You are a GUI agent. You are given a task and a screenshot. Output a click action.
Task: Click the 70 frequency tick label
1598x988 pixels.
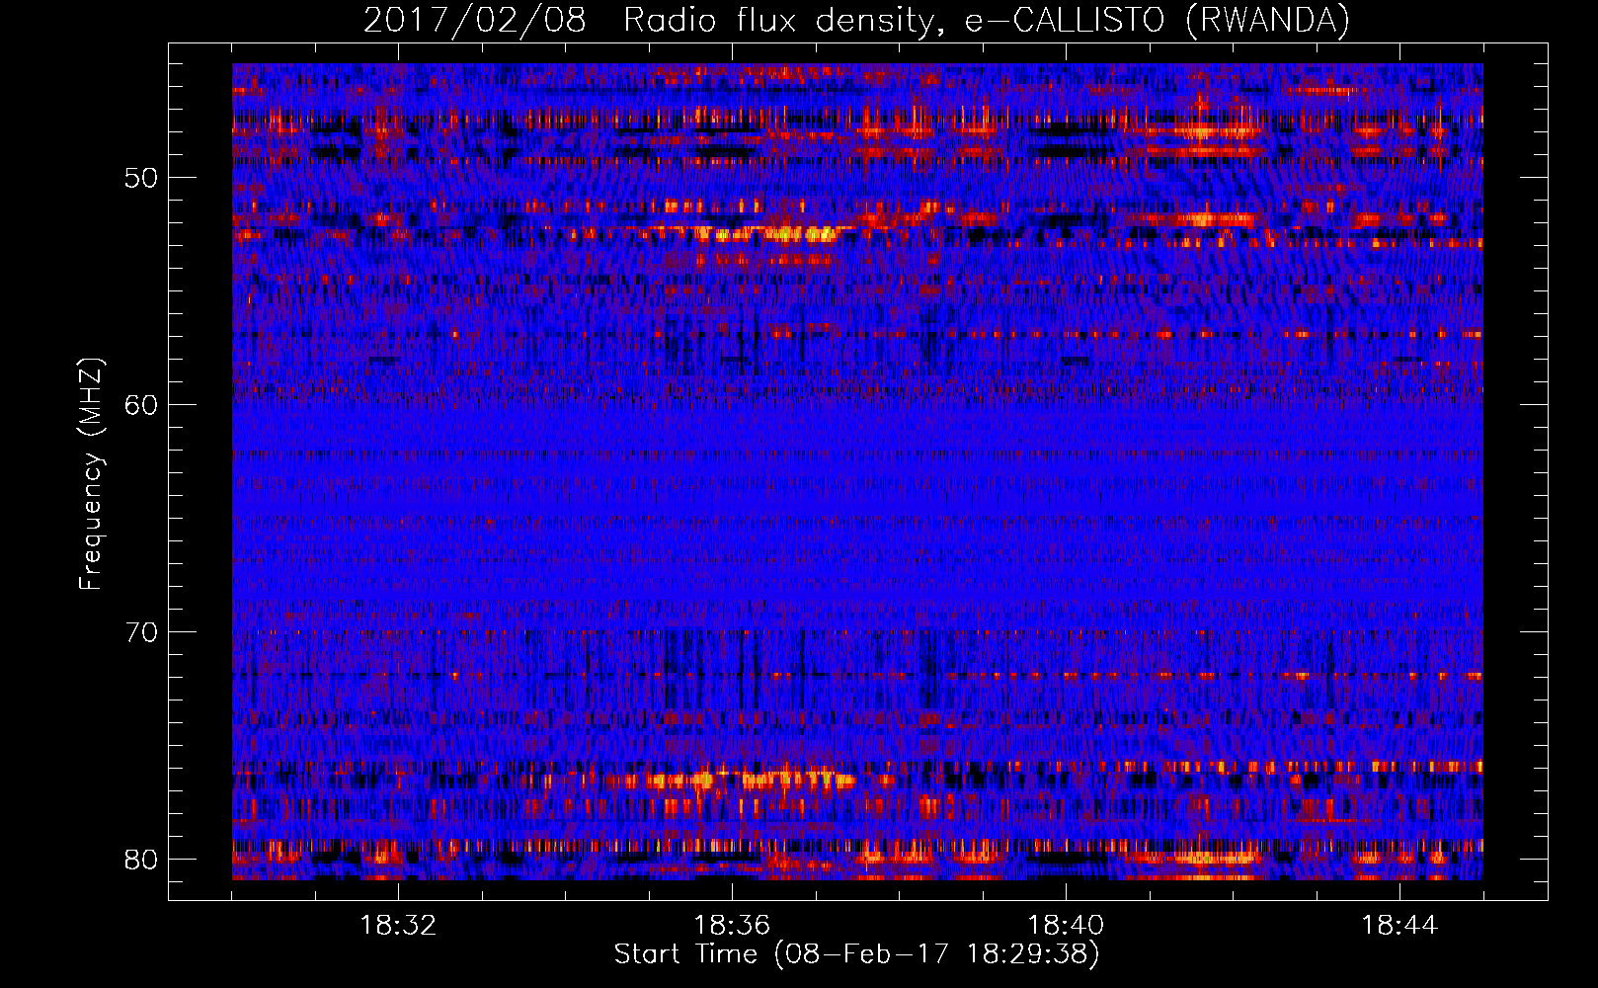[141, 632]
